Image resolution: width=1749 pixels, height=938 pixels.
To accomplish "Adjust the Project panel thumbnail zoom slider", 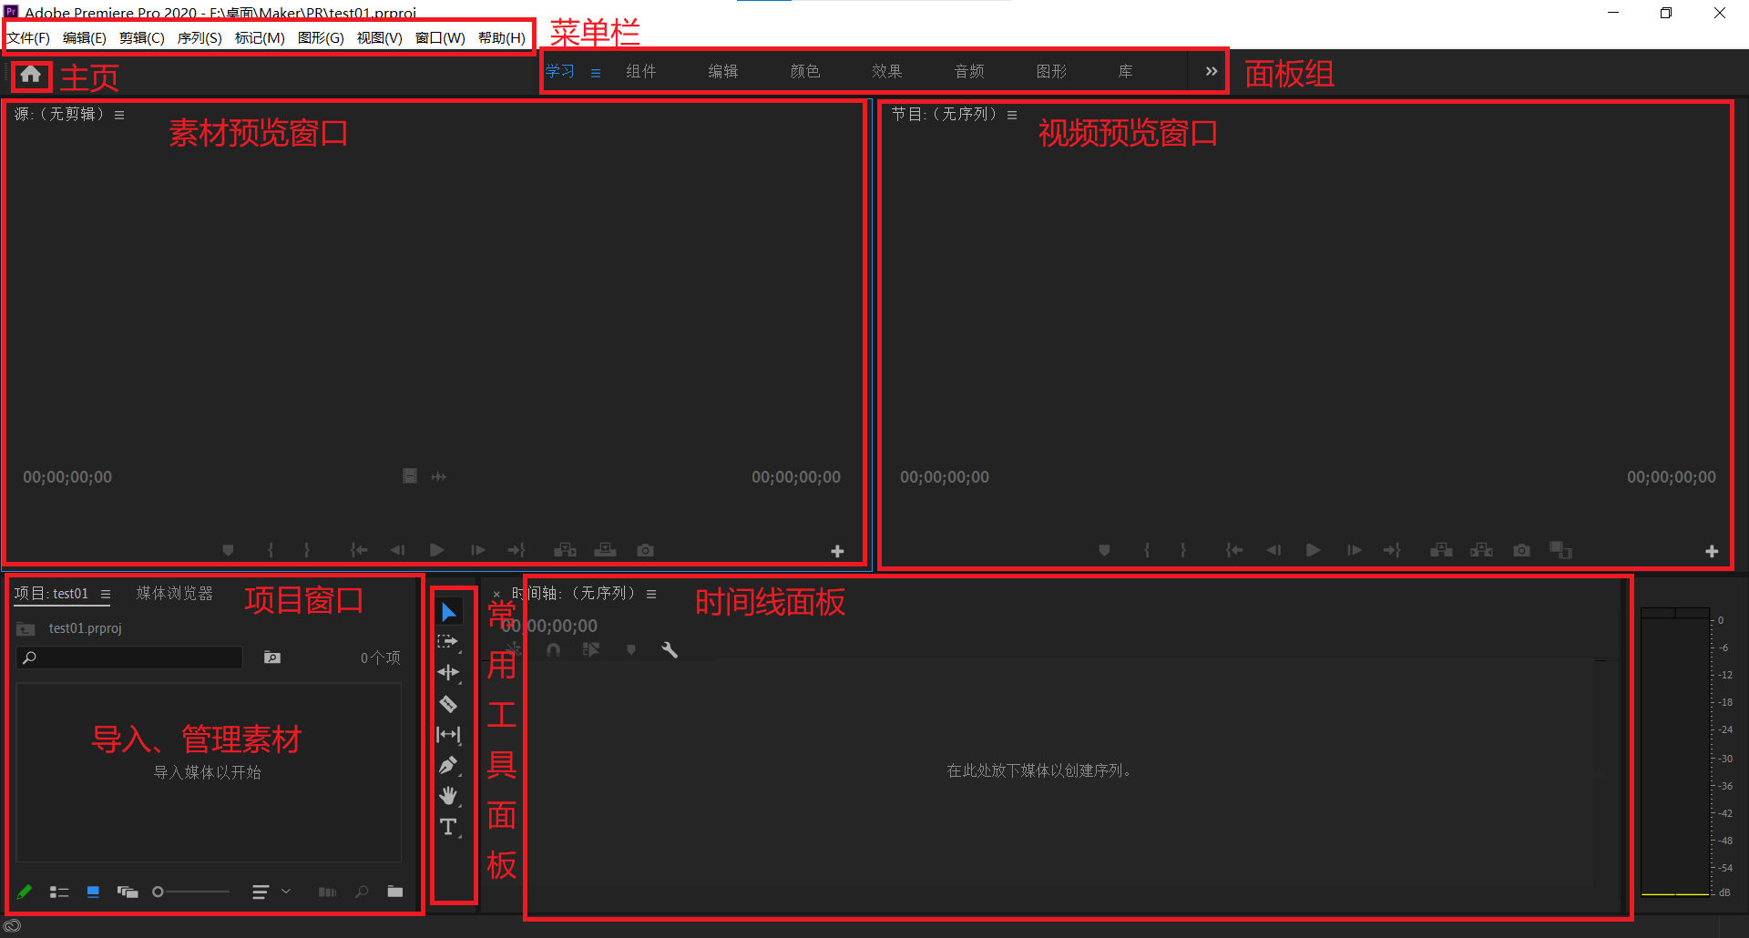I will [189, 892].
